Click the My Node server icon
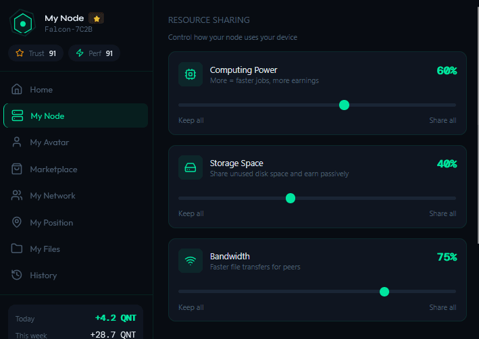 coord(18,115)
